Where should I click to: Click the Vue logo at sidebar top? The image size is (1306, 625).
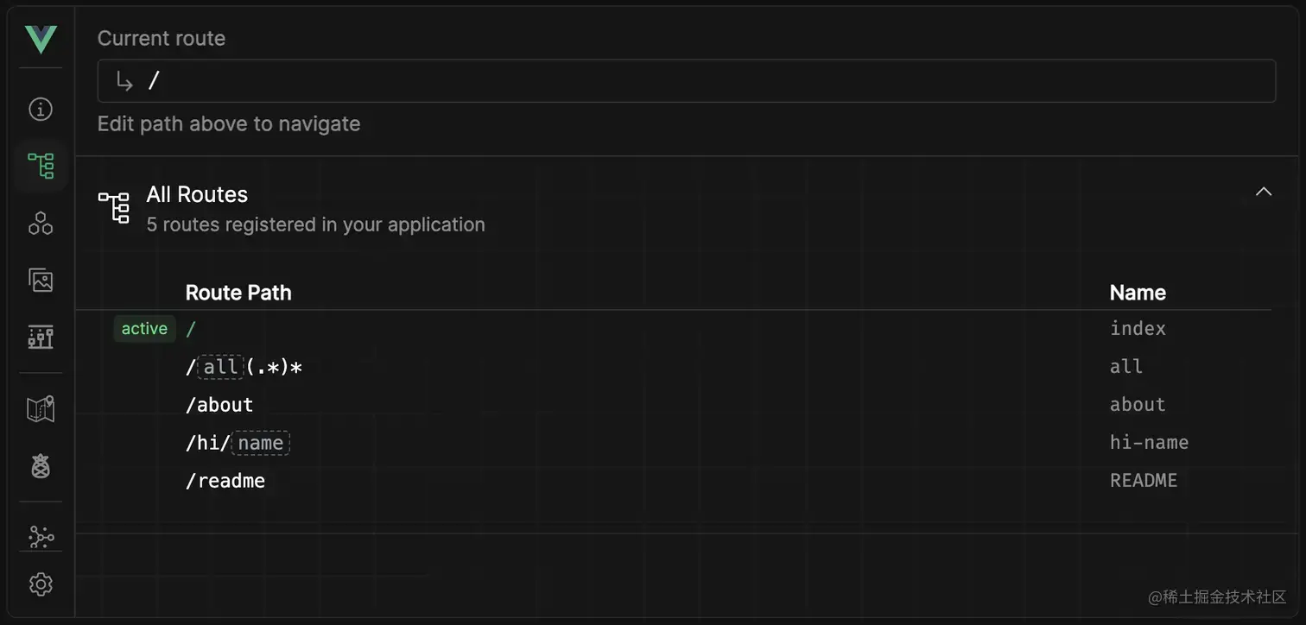41,39
